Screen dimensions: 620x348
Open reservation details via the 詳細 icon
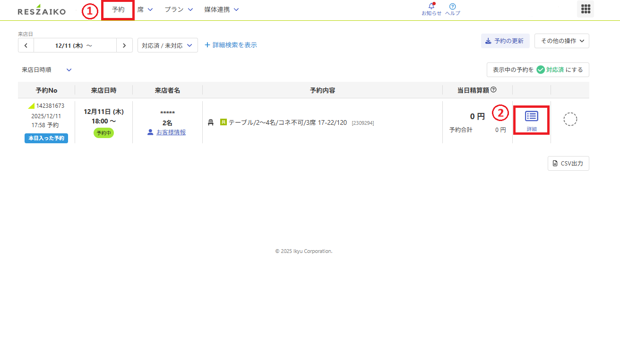(531, 116)
